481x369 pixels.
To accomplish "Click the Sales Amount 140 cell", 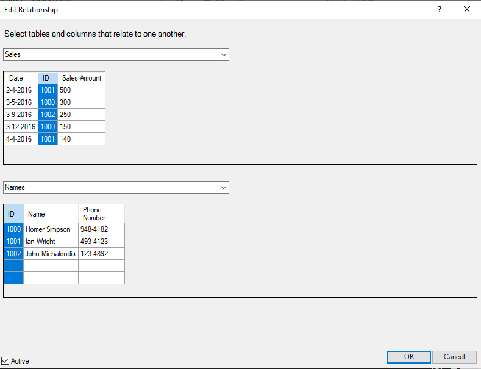I will click(82, 139).
